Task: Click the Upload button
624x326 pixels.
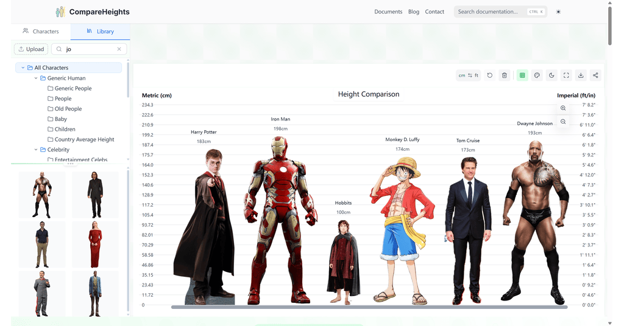Action: (x=31, y=49)
